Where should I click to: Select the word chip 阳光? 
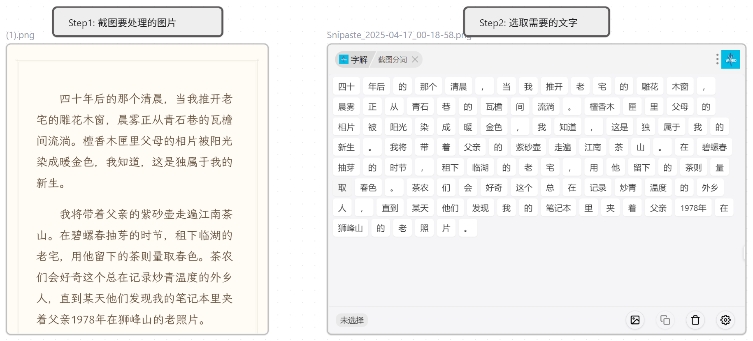pyautogui.click(x=398, y=127)
